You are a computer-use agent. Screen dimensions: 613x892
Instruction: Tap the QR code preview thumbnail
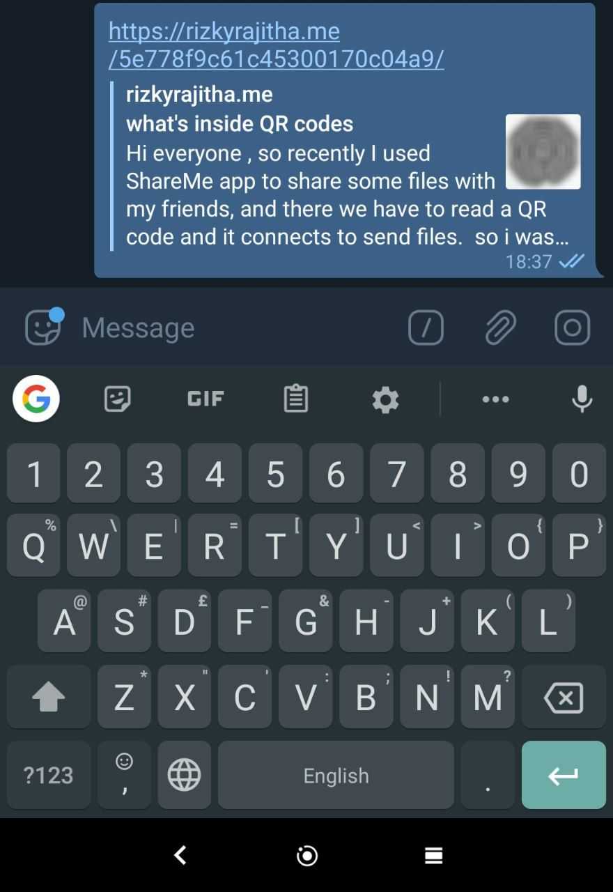(543, 151)
